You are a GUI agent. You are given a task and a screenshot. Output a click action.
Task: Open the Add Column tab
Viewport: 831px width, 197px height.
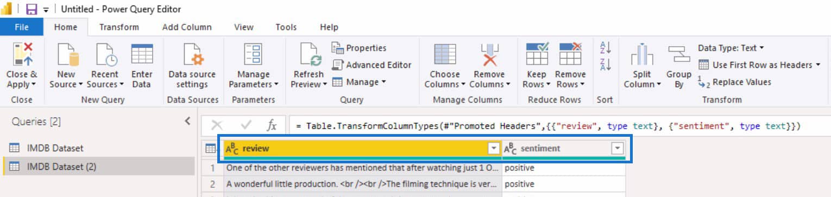[187, 27]
